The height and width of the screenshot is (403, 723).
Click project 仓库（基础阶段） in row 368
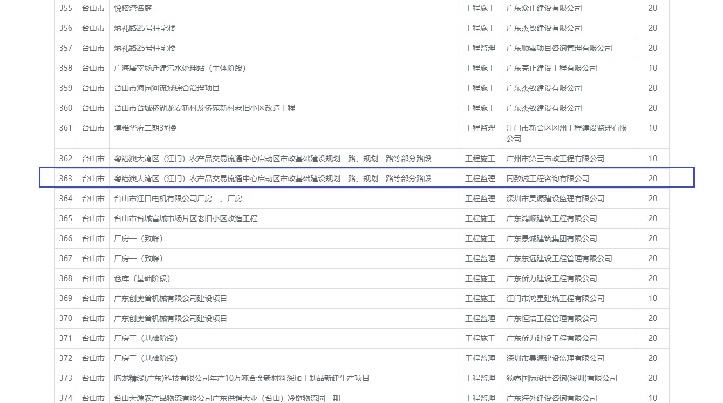(142, 278)
